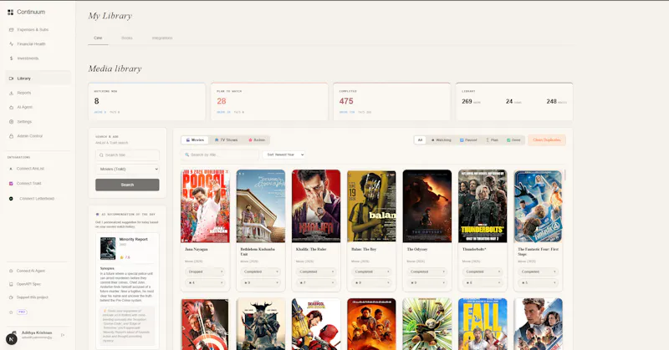
Task: Open Balan: The Boy rating dropdown
Action: (x=371, y=282)
